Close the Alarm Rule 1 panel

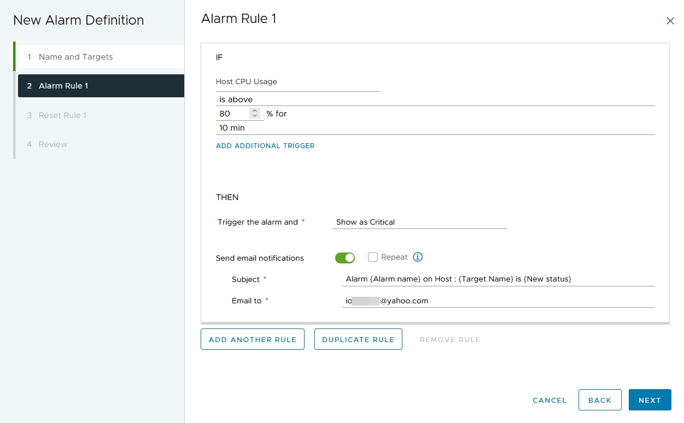click(x=670, y=21)
